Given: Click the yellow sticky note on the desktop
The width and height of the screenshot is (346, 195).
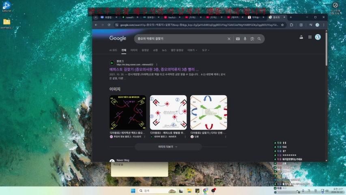Looking at the screenshot, I should click(x=140, y=169).
